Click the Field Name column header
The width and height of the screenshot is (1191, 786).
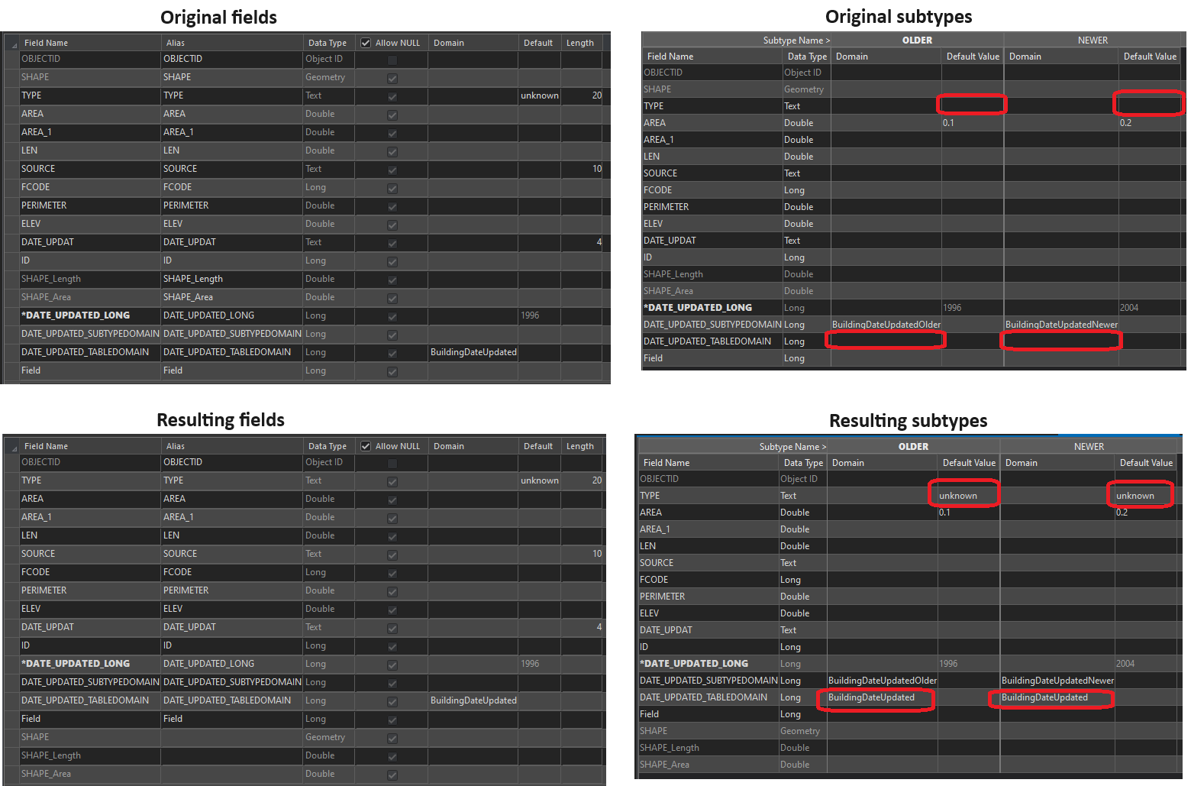[46, 42]
